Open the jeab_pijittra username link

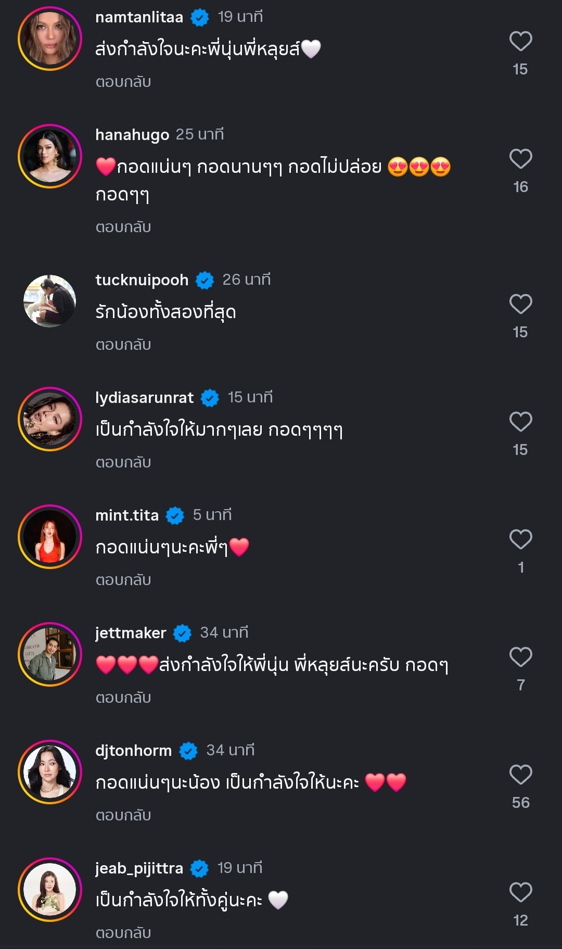click(x=139, y=868)
